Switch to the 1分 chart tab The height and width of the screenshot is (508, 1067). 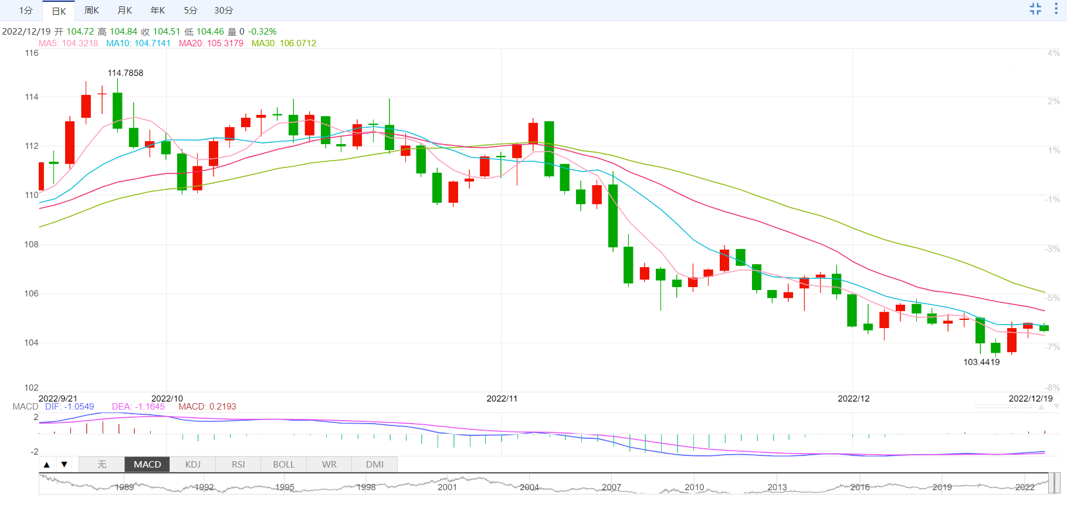tap(26, 11)
